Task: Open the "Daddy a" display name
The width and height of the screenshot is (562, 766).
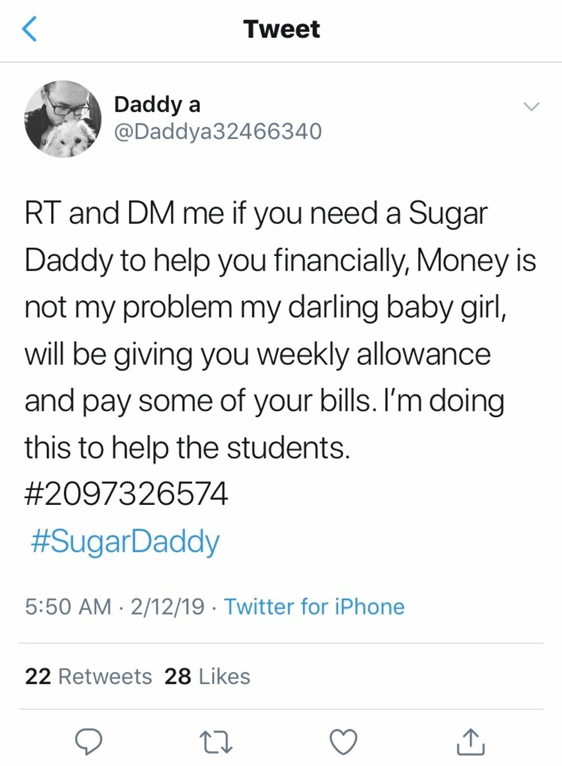Action: pos(157,104)
